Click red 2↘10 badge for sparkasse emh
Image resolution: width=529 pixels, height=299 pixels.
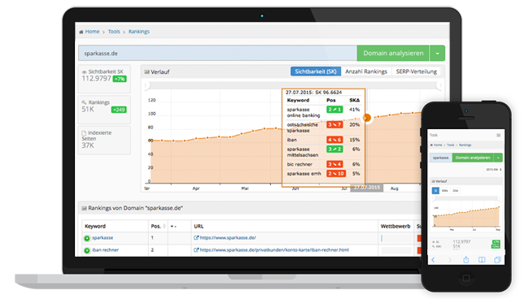coord(336,174)
